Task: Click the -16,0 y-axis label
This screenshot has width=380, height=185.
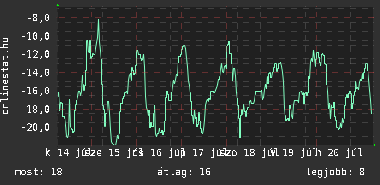Action: click(36, 91)
